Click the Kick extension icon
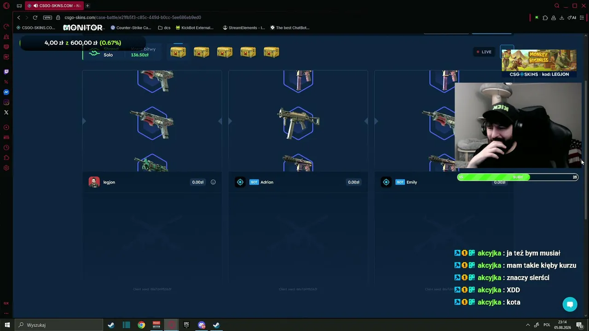The width and height of the screenshot is (589, 331). point(537,17)
